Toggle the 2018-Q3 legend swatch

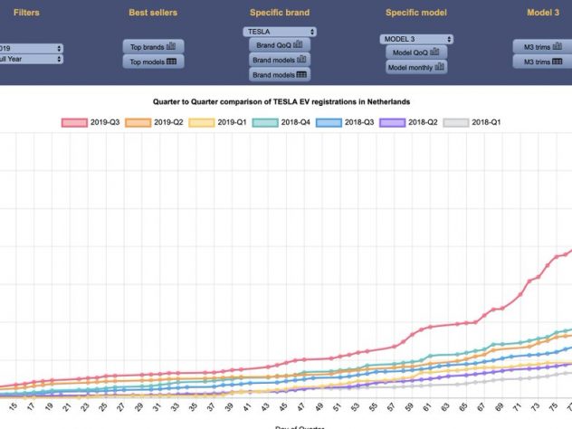click(x=329, y=122)
